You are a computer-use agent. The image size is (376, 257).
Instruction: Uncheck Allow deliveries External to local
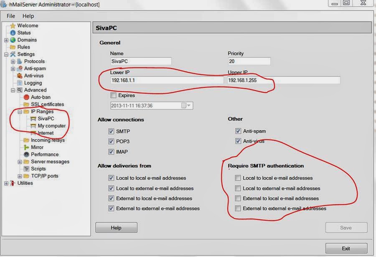coord(111,198)
